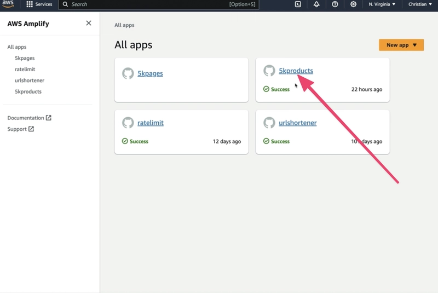Open the ratelimit app link
The height and width of the screenshot is (293, 438).
click(150, 123)
